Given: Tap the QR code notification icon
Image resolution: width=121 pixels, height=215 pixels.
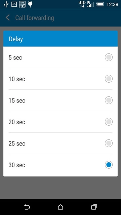Looking at the screenshot, I should click(22, 4).
